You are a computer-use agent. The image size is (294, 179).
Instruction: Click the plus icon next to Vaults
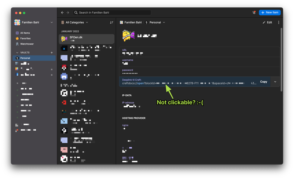point(52,52)
